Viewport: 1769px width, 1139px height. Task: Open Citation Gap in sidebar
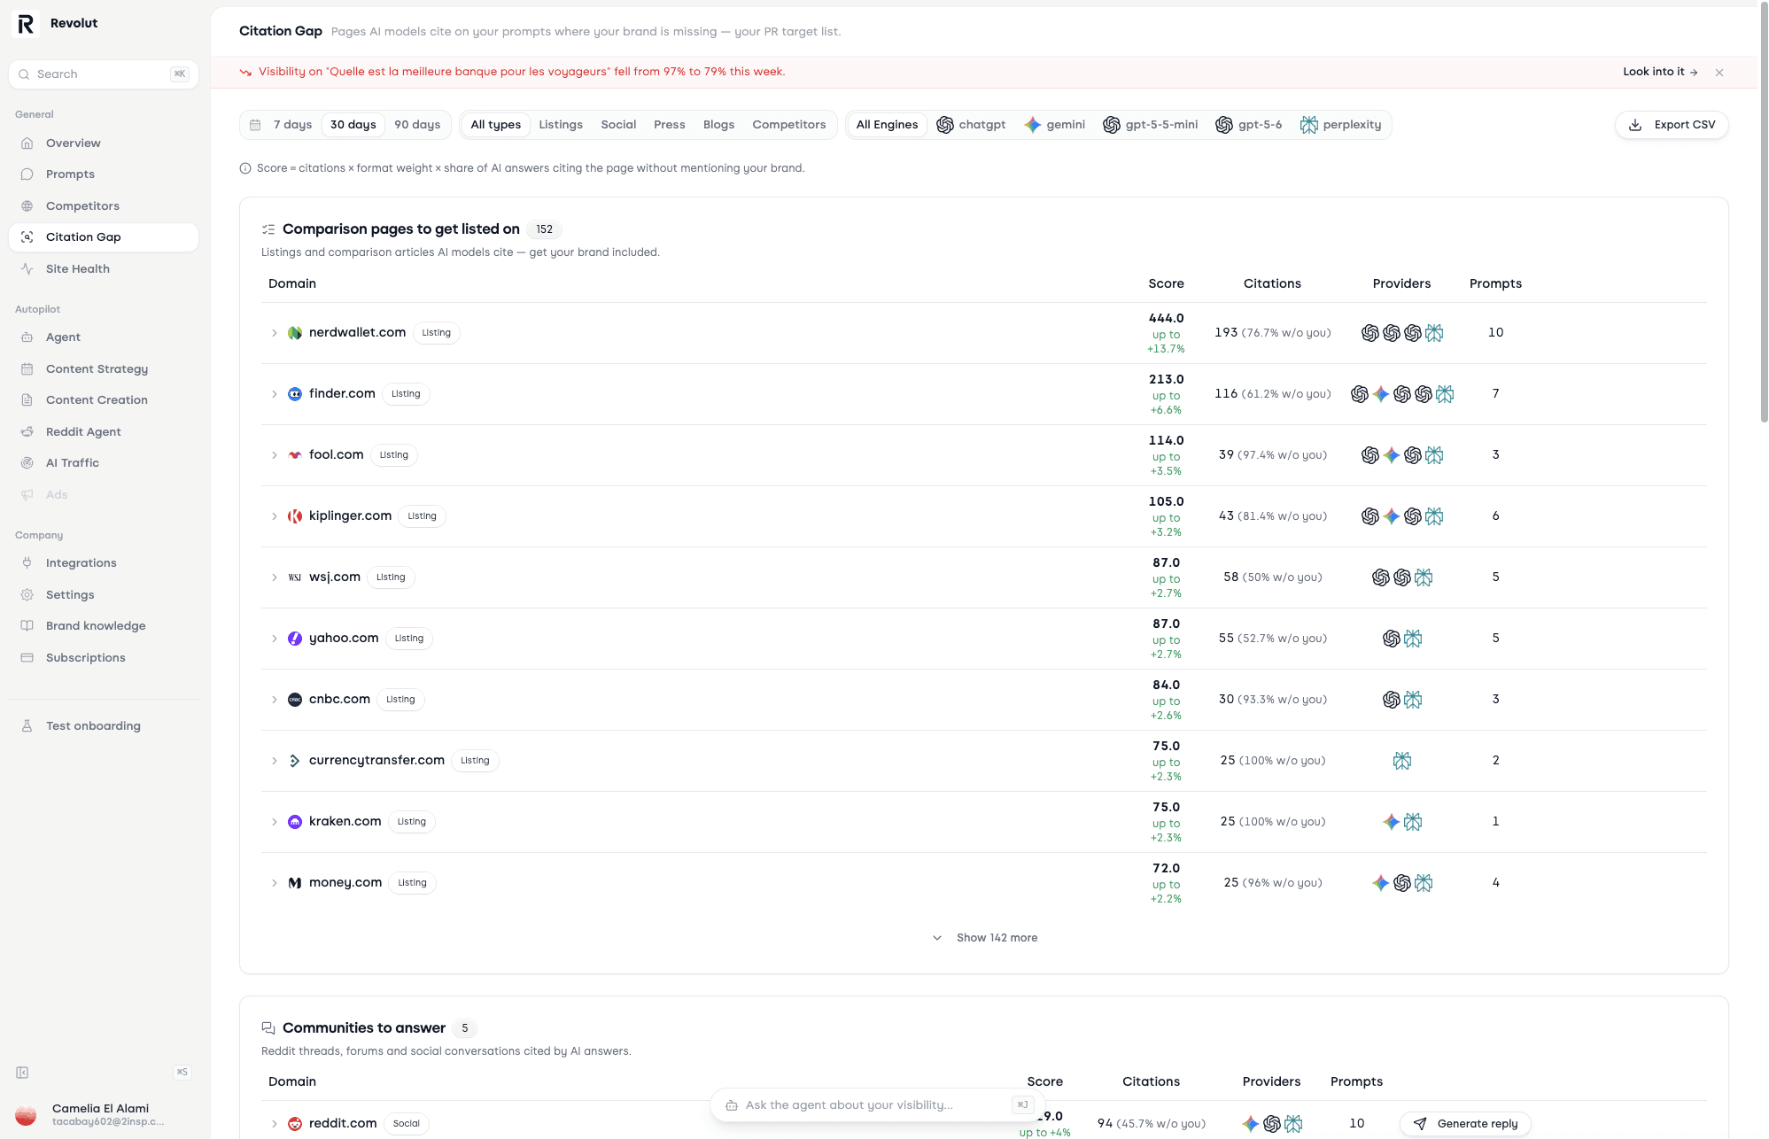click(104, 237)
